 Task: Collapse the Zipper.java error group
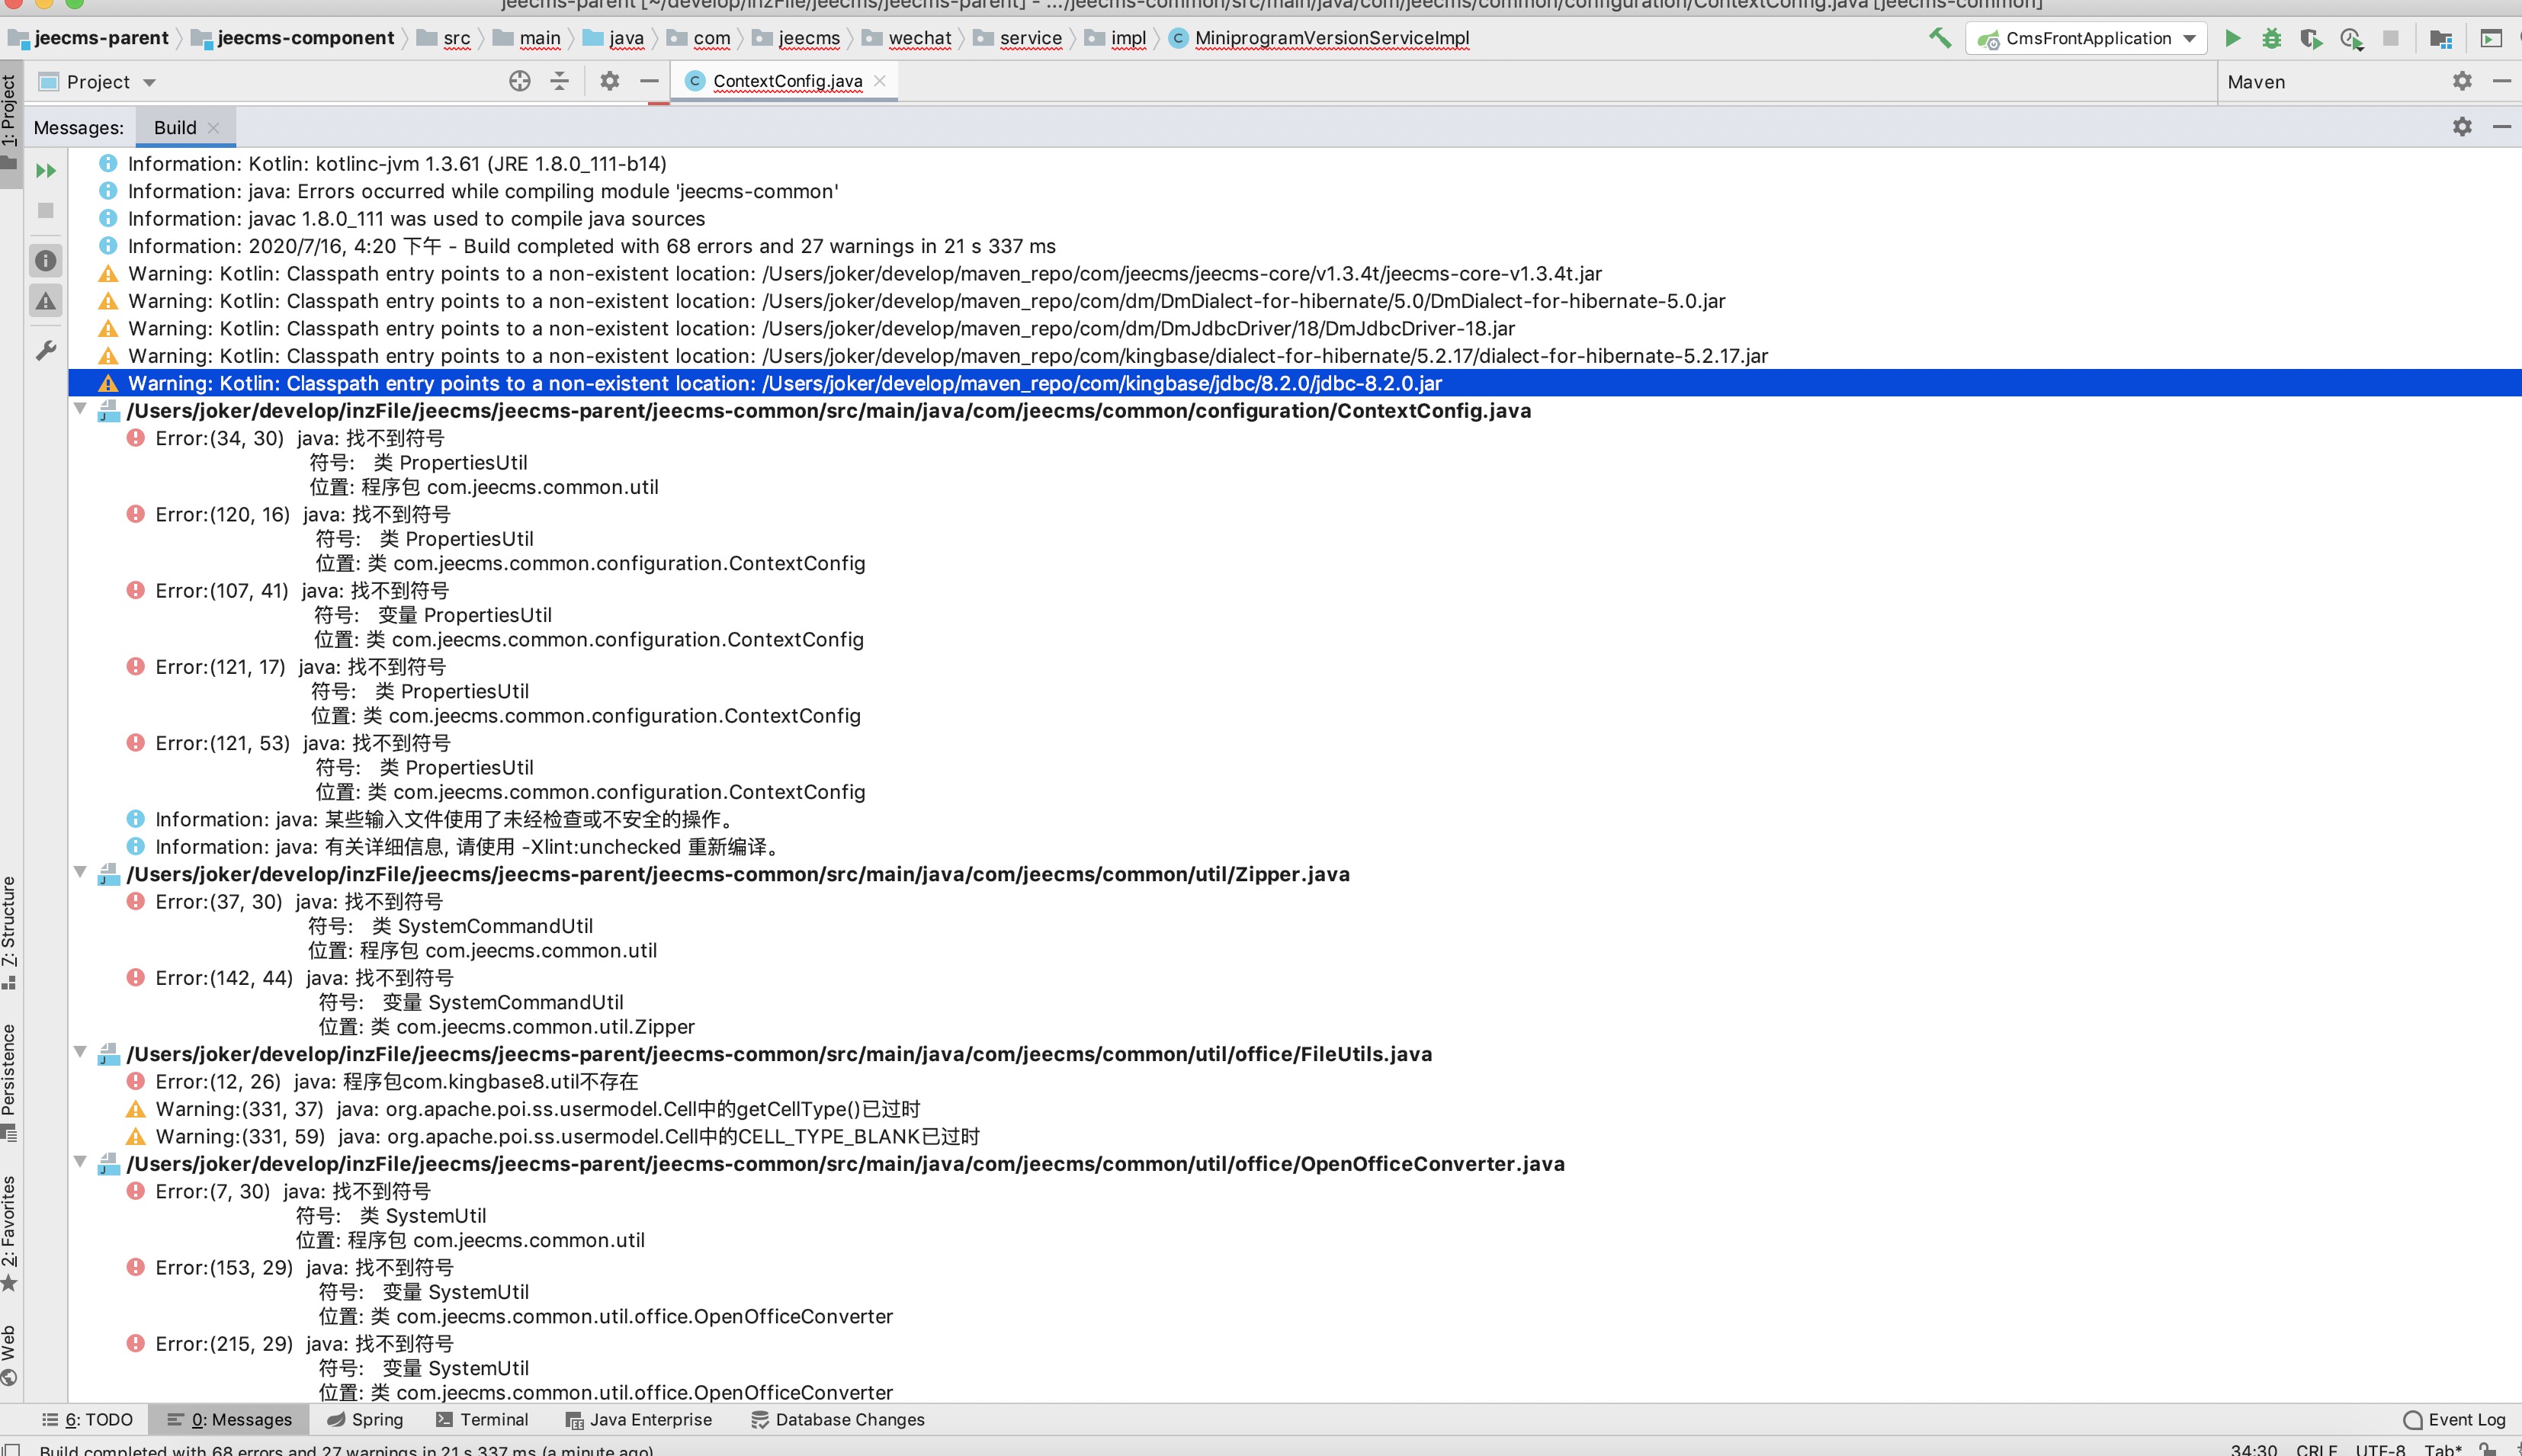tap(80, 872)
